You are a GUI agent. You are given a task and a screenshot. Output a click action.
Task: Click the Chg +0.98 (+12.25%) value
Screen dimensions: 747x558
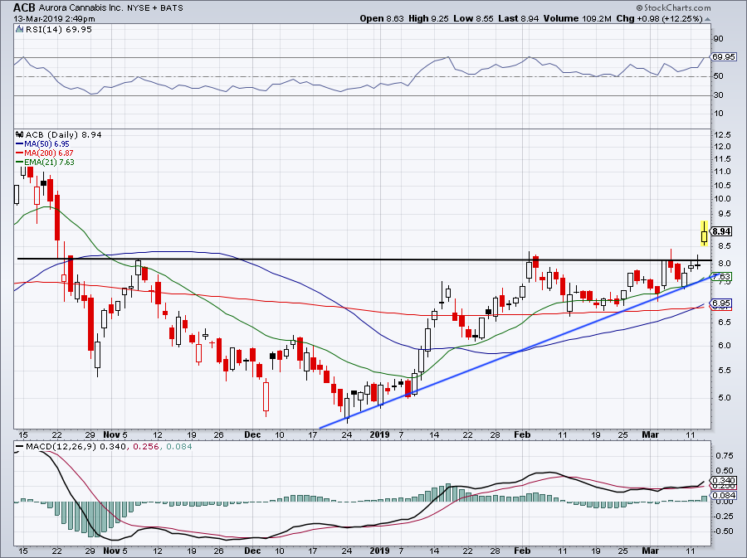pos(659,18)
